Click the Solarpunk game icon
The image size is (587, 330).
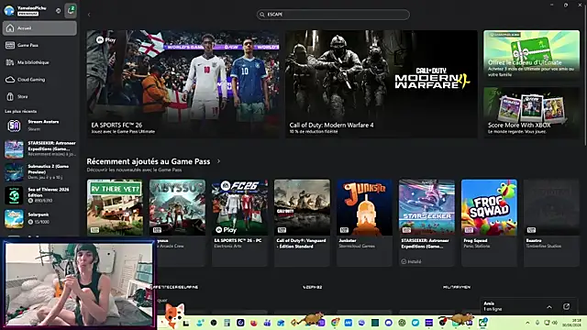(14, 218)
